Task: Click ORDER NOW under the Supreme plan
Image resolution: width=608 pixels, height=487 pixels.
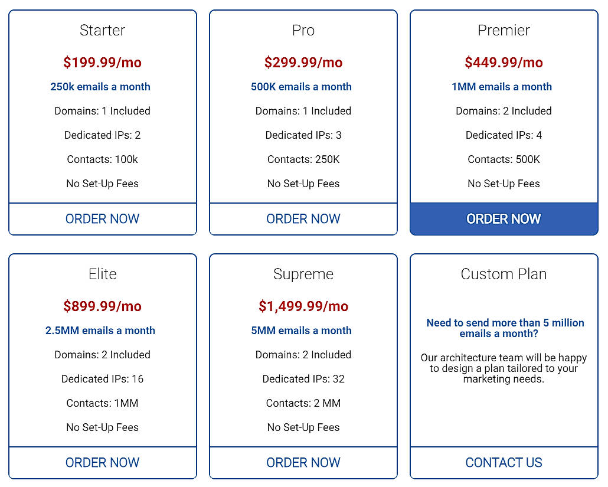Action: [x=303, y=462]
